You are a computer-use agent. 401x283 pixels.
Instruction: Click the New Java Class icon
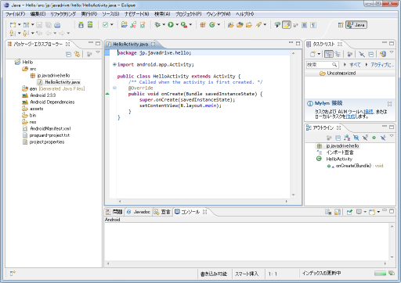[x=212, y=25]
